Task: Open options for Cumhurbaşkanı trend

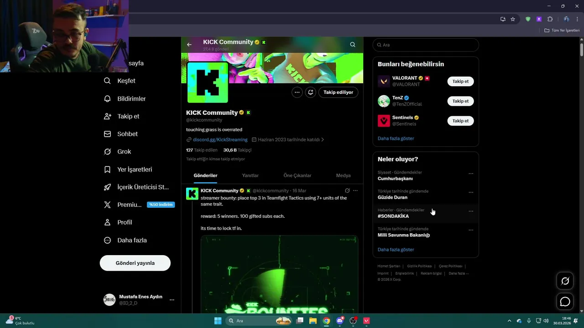Action: 471,174
